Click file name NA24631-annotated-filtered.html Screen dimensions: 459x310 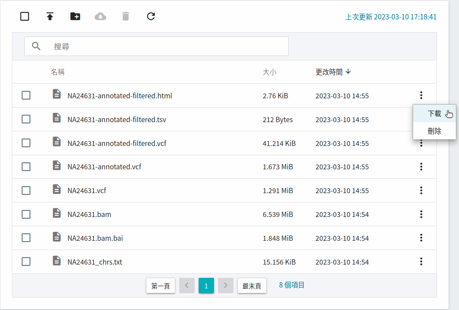[x=120, y=96]
